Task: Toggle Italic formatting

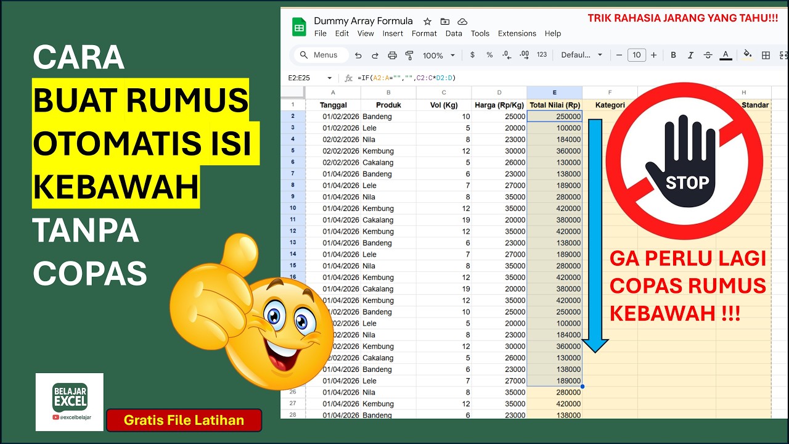Action: (x=690, y=55)
